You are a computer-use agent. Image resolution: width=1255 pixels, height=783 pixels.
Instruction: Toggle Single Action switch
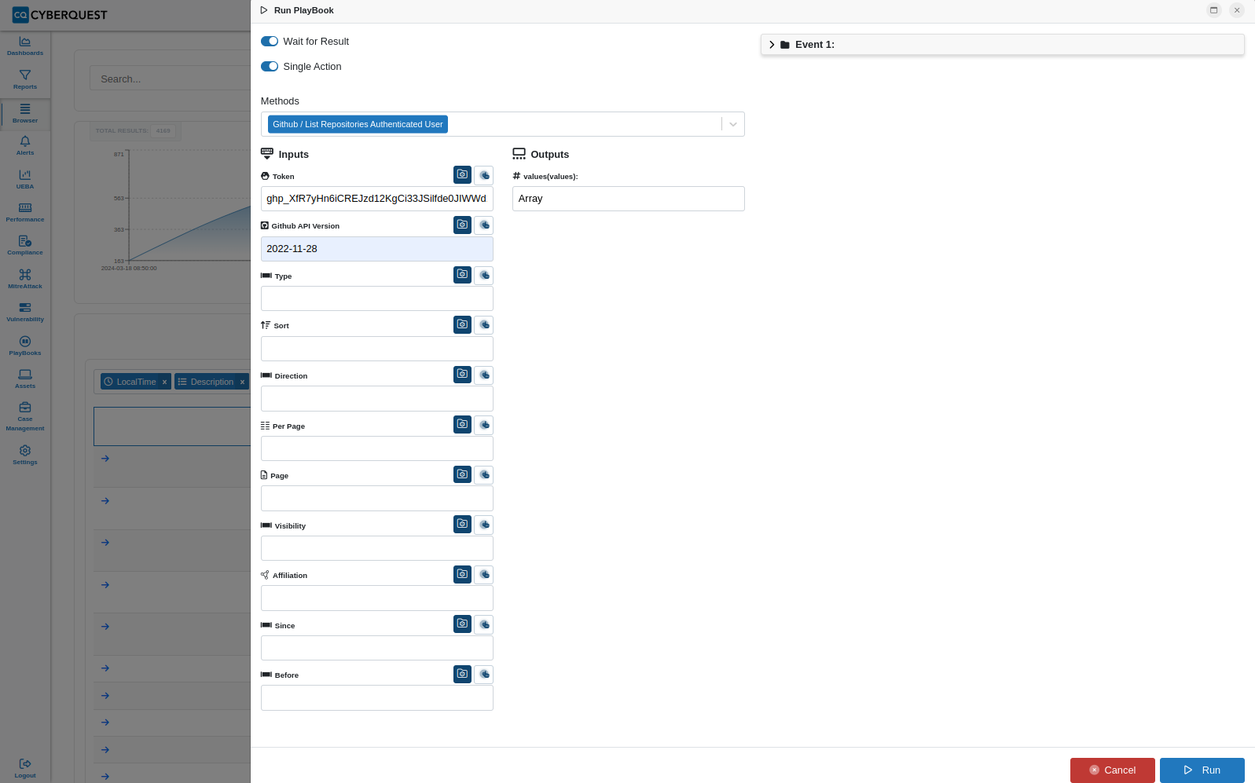270,66
